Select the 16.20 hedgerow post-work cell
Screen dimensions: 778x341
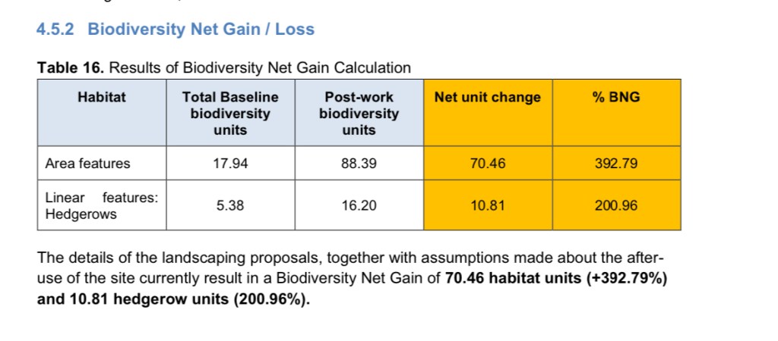(x=359, y=205)
